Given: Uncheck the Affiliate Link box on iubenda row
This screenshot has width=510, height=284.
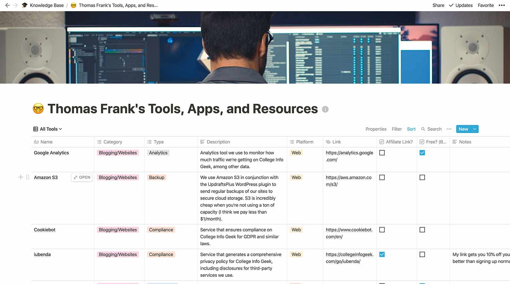Looking at the screenshot, I should tap(382, 254).
